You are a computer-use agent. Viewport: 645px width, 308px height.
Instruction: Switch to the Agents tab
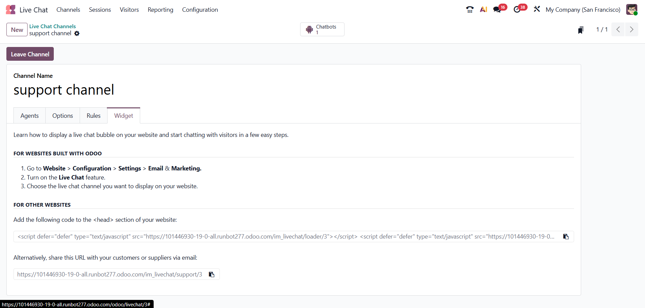(x=30, y=116)
